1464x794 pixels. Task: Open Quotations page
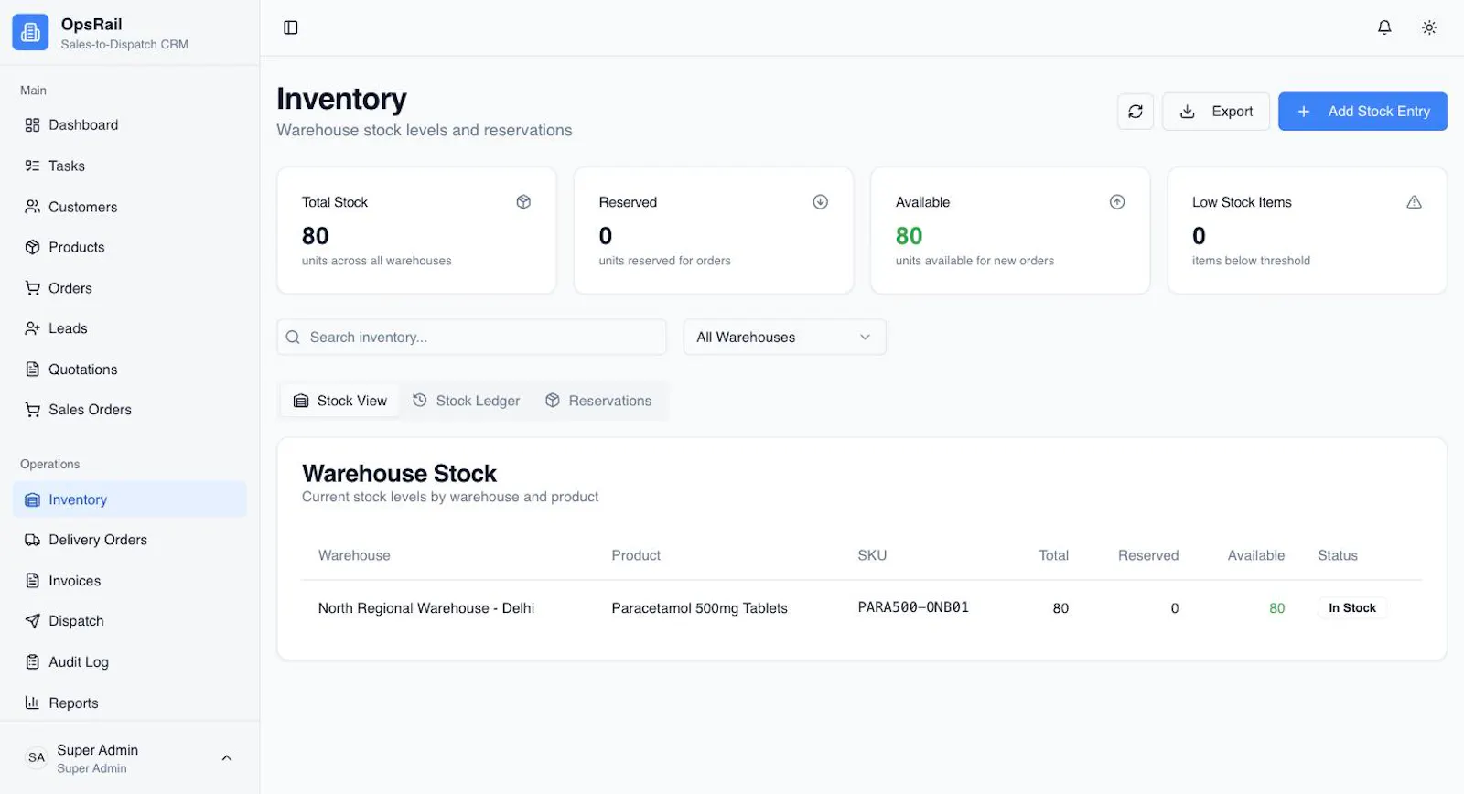tap(130, 370)
